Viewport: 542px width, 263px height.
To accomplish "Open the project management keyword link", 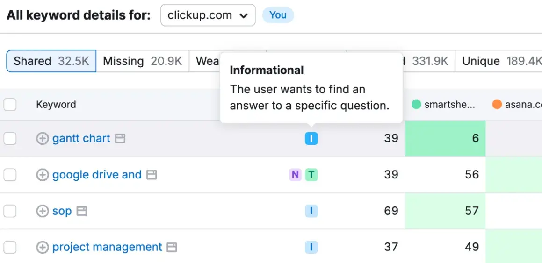I will (107, 247).
